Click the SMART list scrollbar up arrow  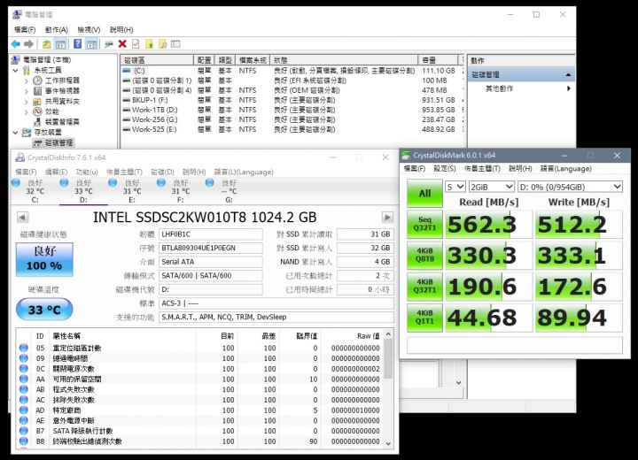pos(389,334)
